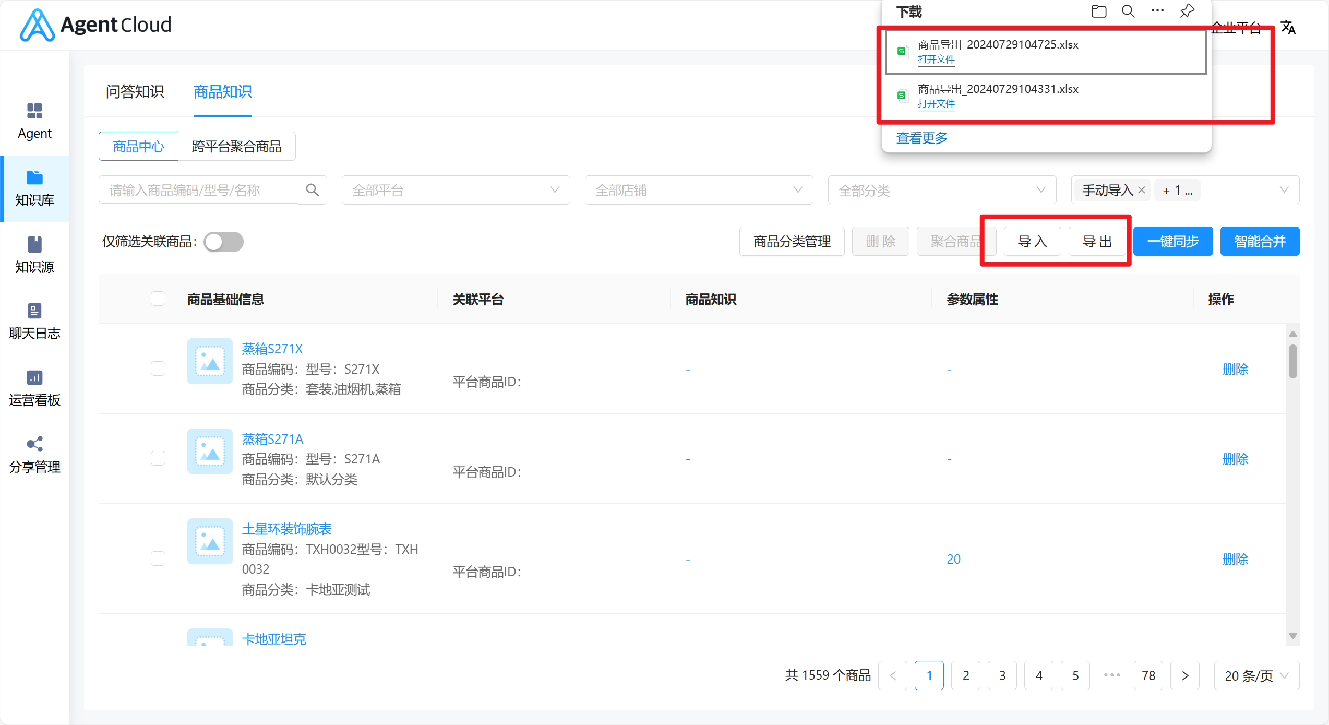Image resolution: width=1329 pixels, height=725 pixels.
Task: Open more options in 下载 panel
Action: 1157,11
